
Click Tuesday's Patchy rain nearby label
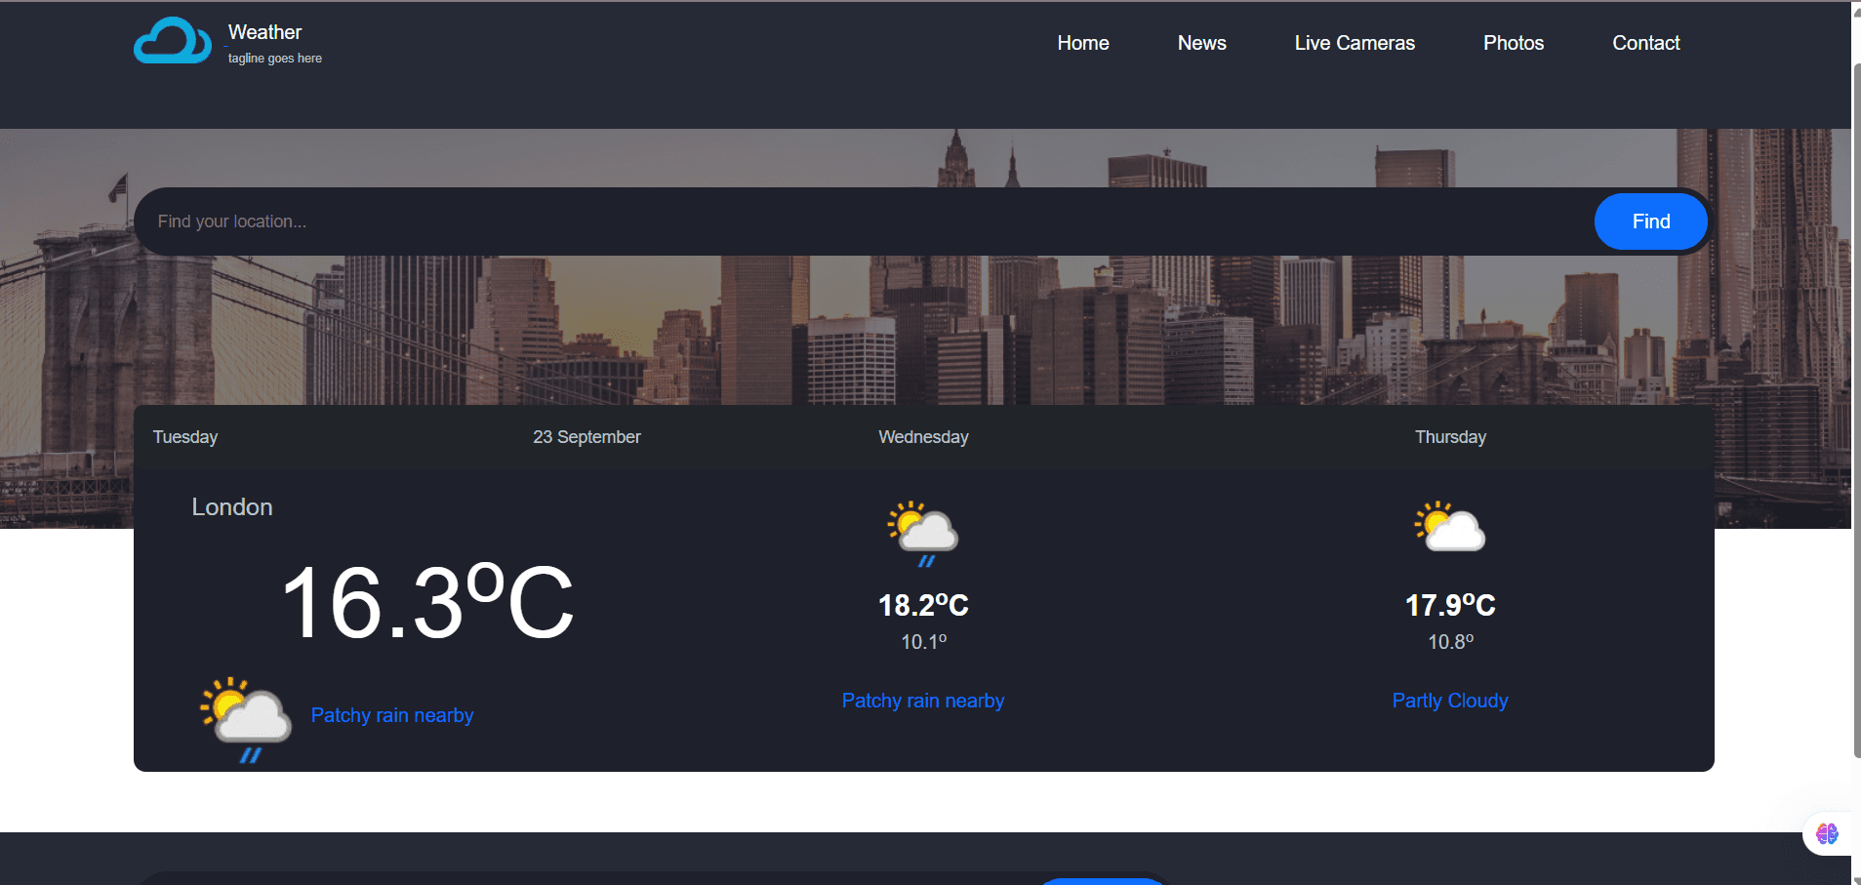point(392,715)
